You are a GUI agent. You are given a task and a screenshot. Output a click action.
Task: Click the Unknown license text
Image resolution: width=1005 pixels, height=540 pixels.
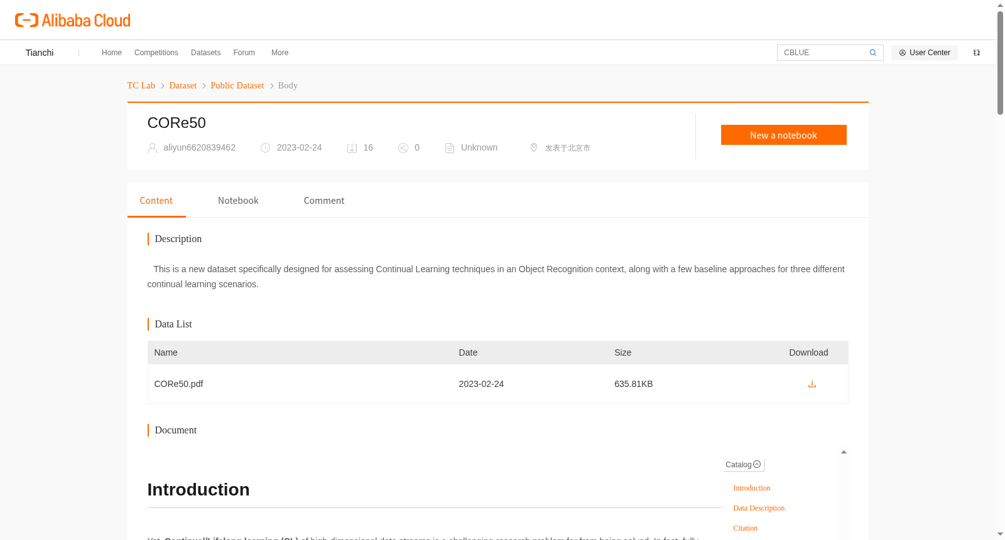(479, 147)
